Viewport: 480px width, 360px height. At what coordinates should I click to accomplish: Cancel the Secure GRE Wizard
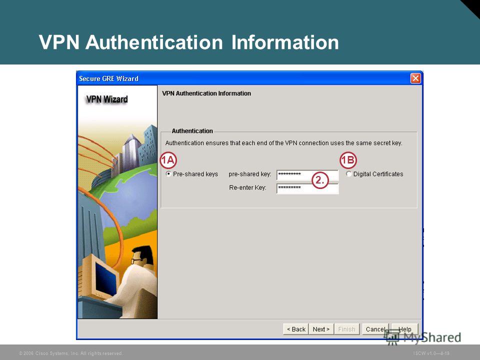click(375, 329)
